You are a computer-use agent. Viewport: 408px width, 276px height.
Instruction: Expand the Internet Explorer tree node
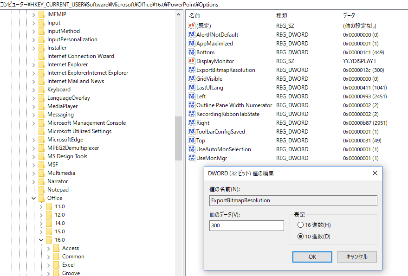[x=33, y=64]
